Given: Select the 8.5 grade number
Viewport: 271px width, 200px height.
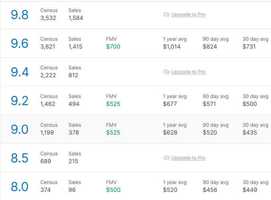Looking at the screenshot, I should point(20,158).
